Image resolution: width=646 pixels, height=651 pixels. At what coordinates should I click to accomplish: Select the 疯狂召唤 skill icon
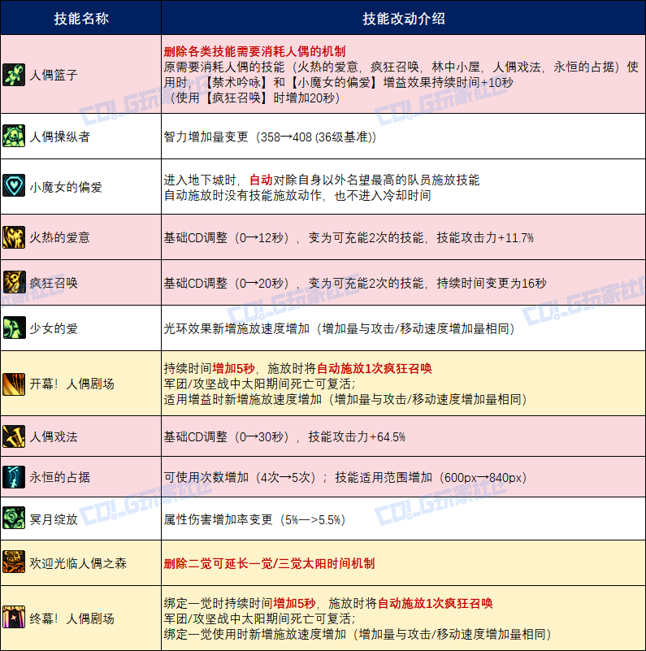coord(14,283)
